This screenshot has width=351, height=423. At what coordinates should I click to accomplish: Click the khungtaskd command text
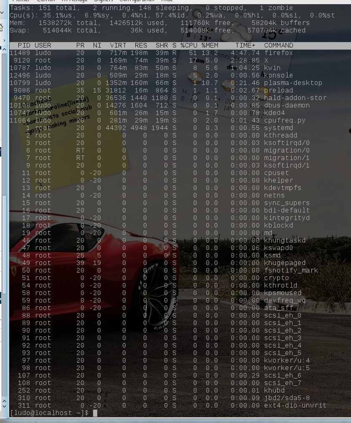(285, 240)
